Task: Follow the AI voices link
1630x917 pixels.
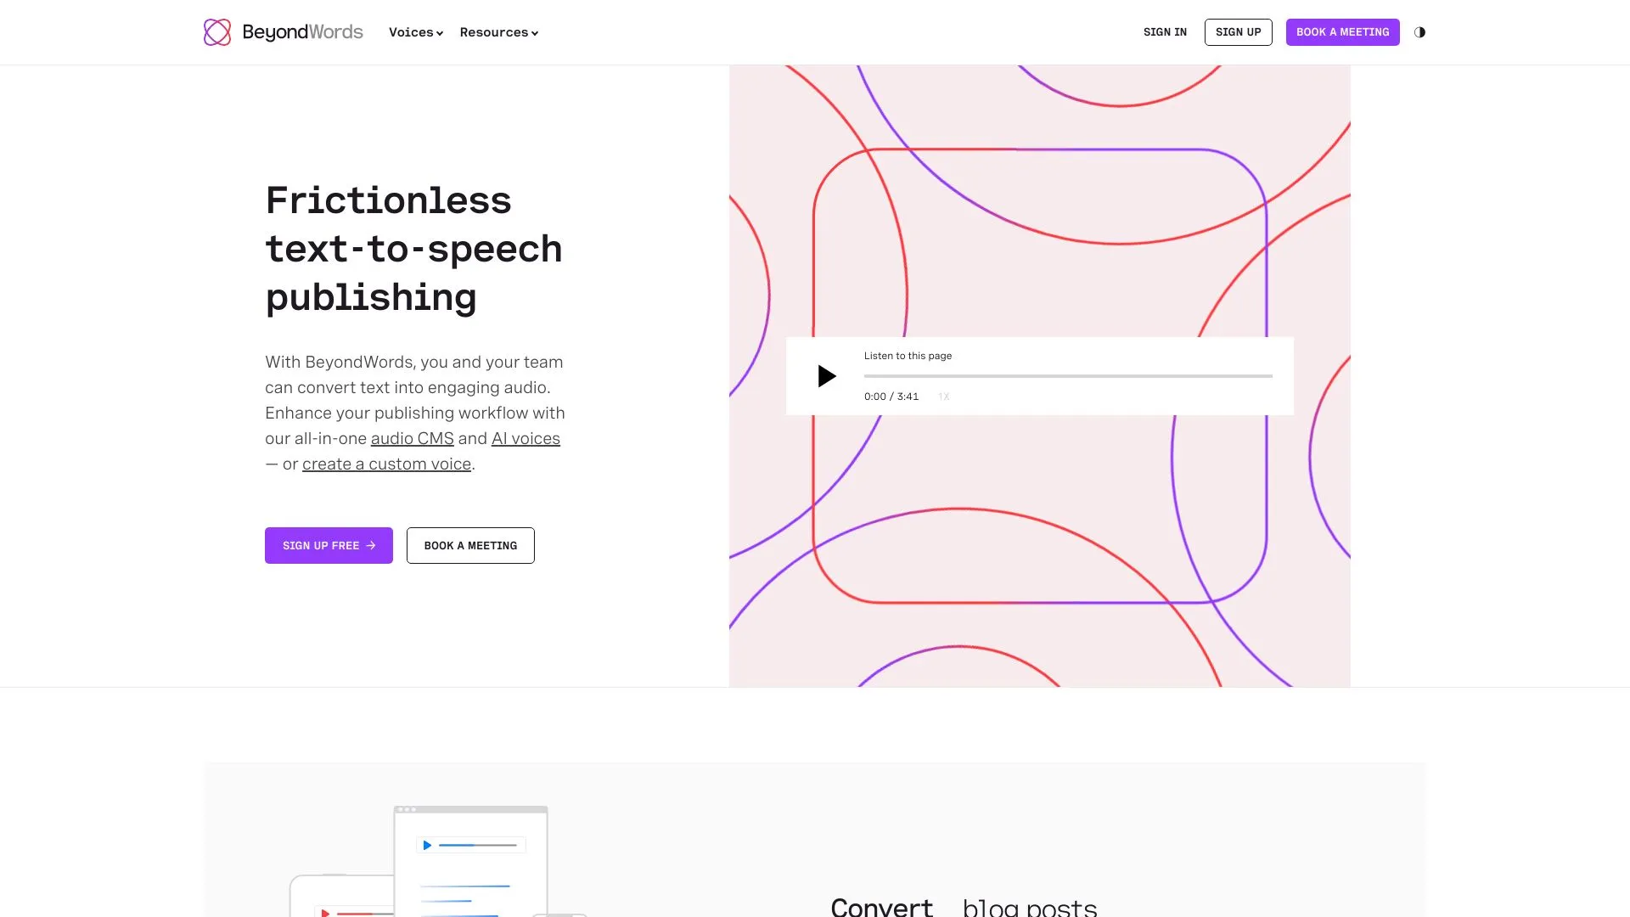Action: click(x=526, y=438)
